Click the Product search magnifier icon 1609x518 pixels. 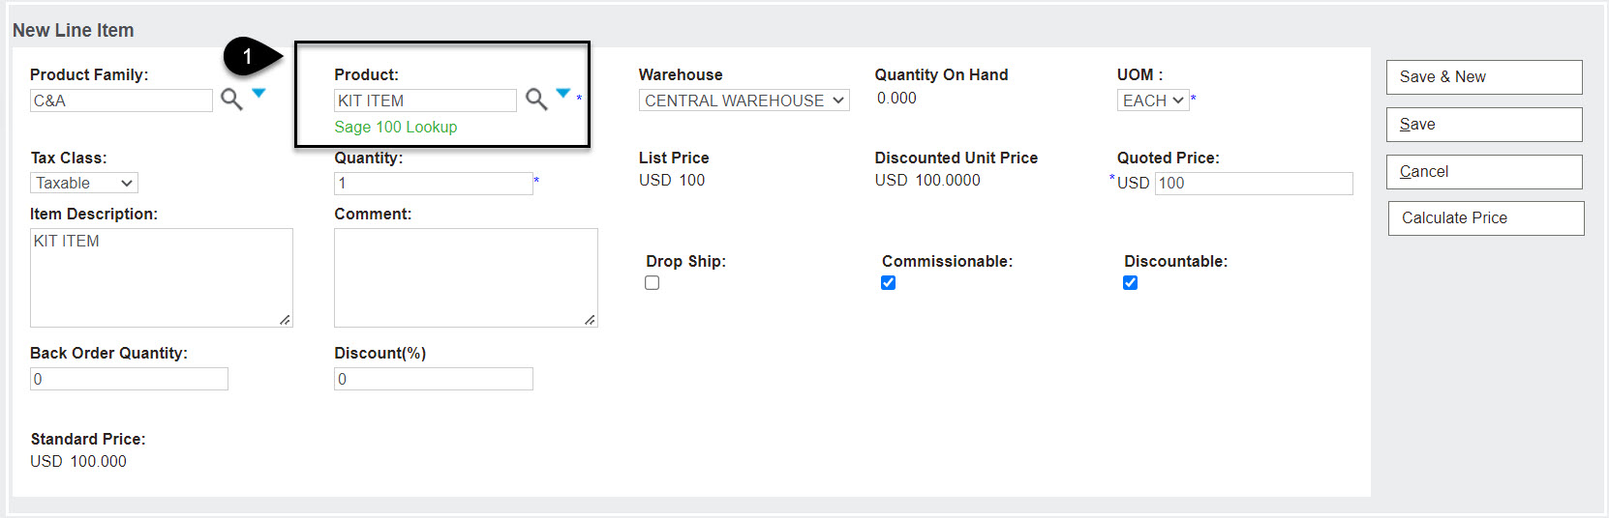536,99
